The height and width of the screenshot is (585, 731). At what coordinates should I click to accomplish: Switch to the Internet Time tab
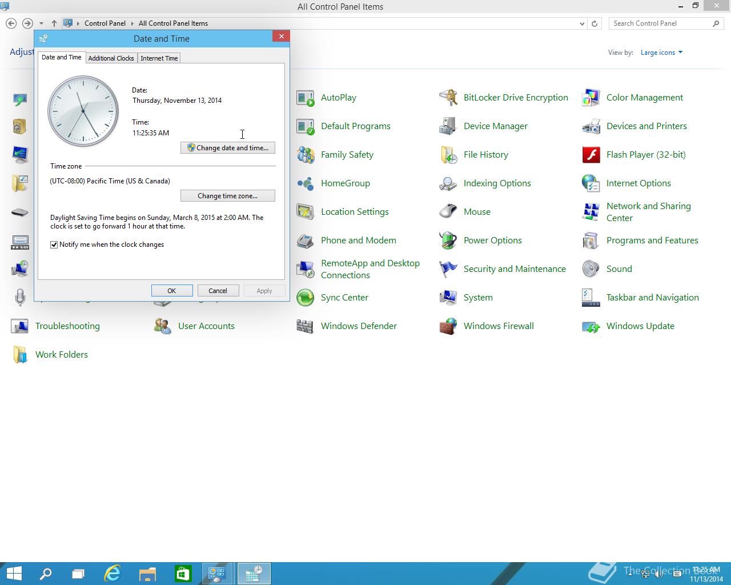pos(159,58)
